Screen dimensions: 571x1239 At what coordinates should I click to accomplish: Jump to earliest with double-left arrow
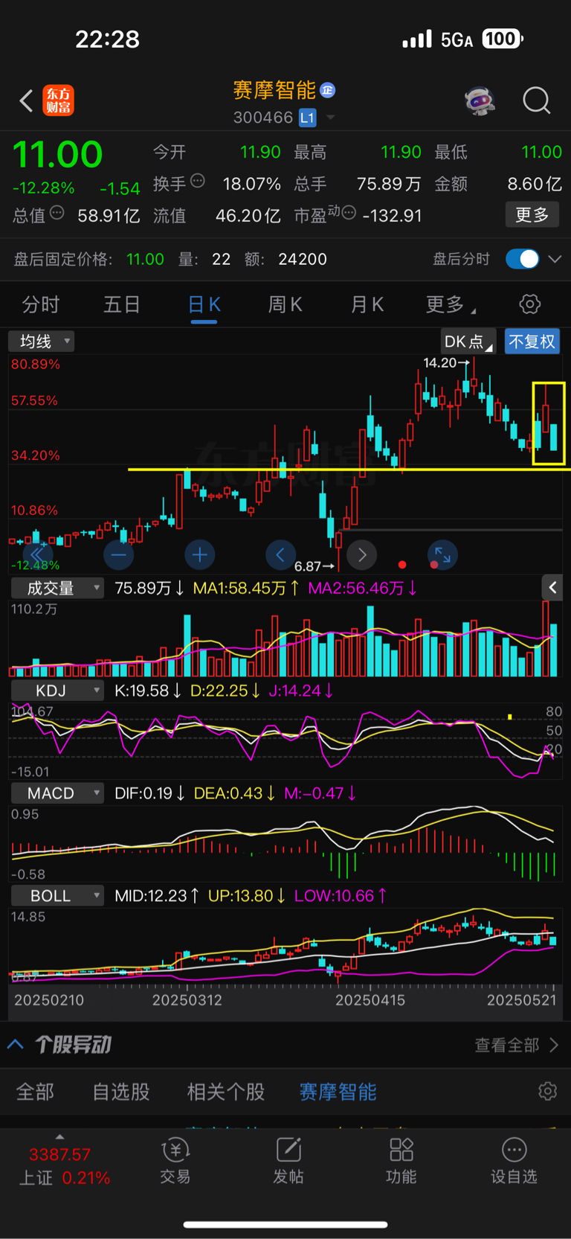(38, 554)
